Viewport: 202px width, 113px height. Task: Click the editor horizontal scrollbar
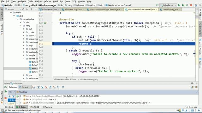pos(87,77)
